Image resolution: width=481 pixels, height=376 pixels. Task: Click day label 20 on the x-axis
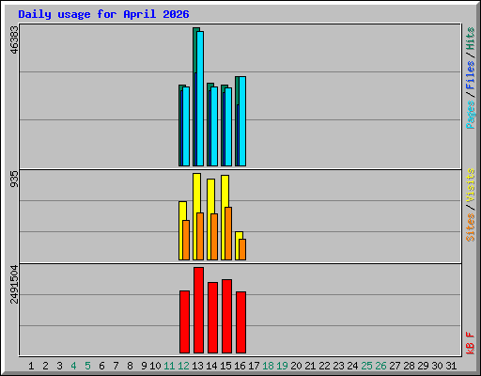click(296, 366)
